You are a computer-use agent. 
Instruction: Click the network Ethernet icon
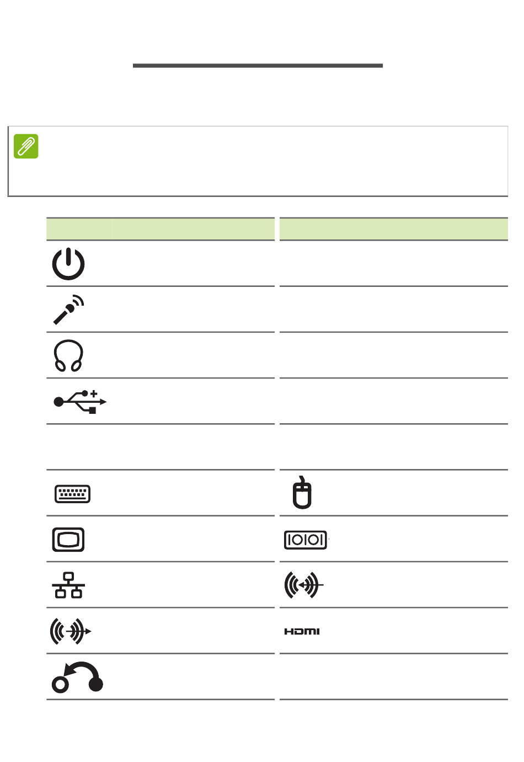(68, 585)
